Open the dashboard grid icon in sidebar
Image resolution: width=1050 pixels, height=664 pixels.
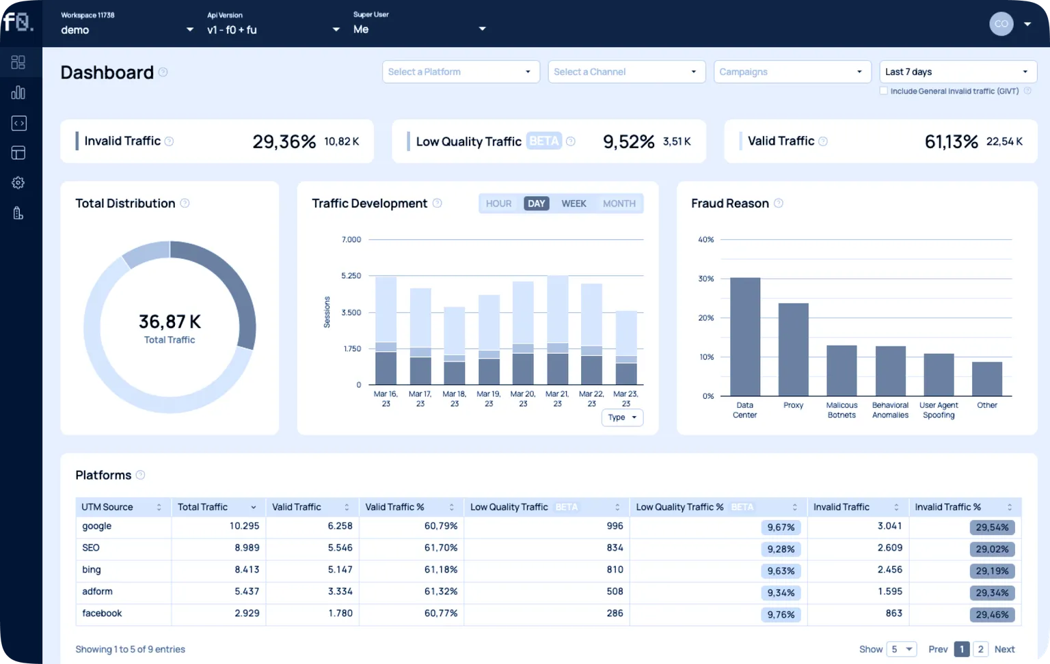tap(18, 62)
